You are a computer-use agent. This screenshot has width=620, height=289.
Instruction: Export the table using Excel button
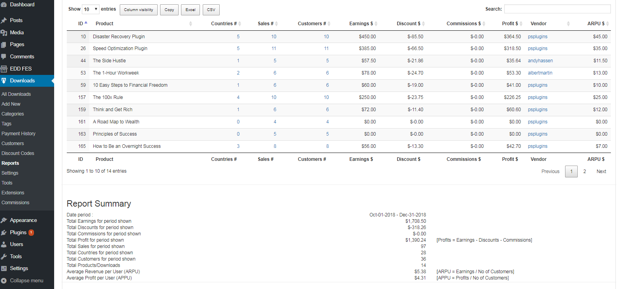190,10
